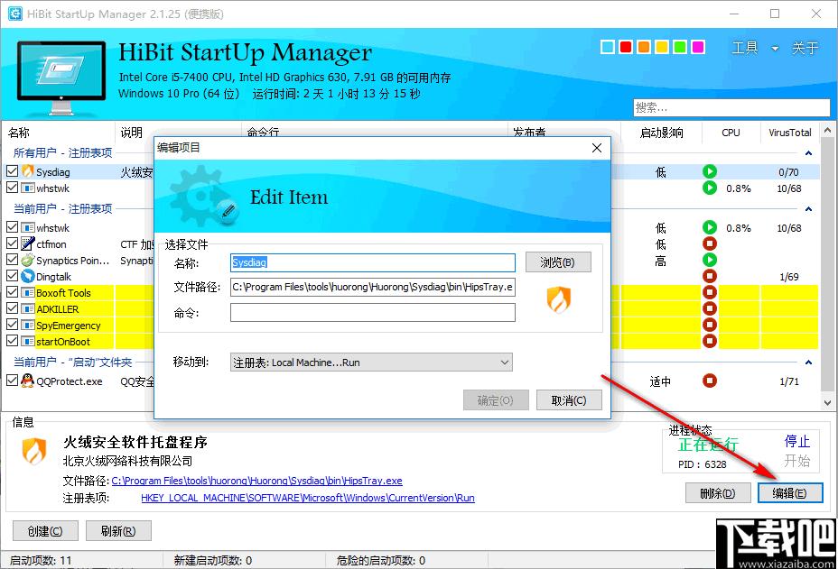Click the 浏览(B) browse button
838x569 pixels.
558,262
